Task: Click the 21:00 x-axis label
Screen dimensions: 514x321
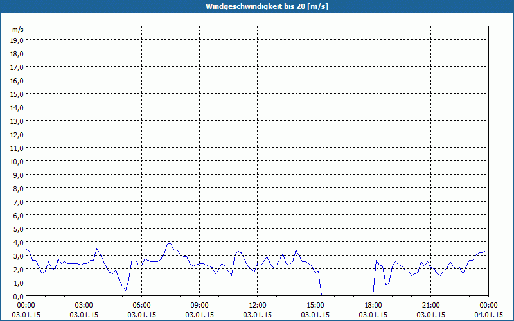Action: point(430,306)
